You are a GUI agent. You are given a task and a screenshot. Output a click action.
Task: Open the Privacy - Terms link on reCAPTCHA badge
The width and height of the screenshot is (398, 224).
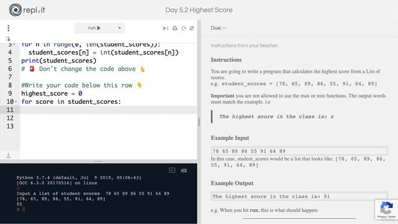(386, 217)
